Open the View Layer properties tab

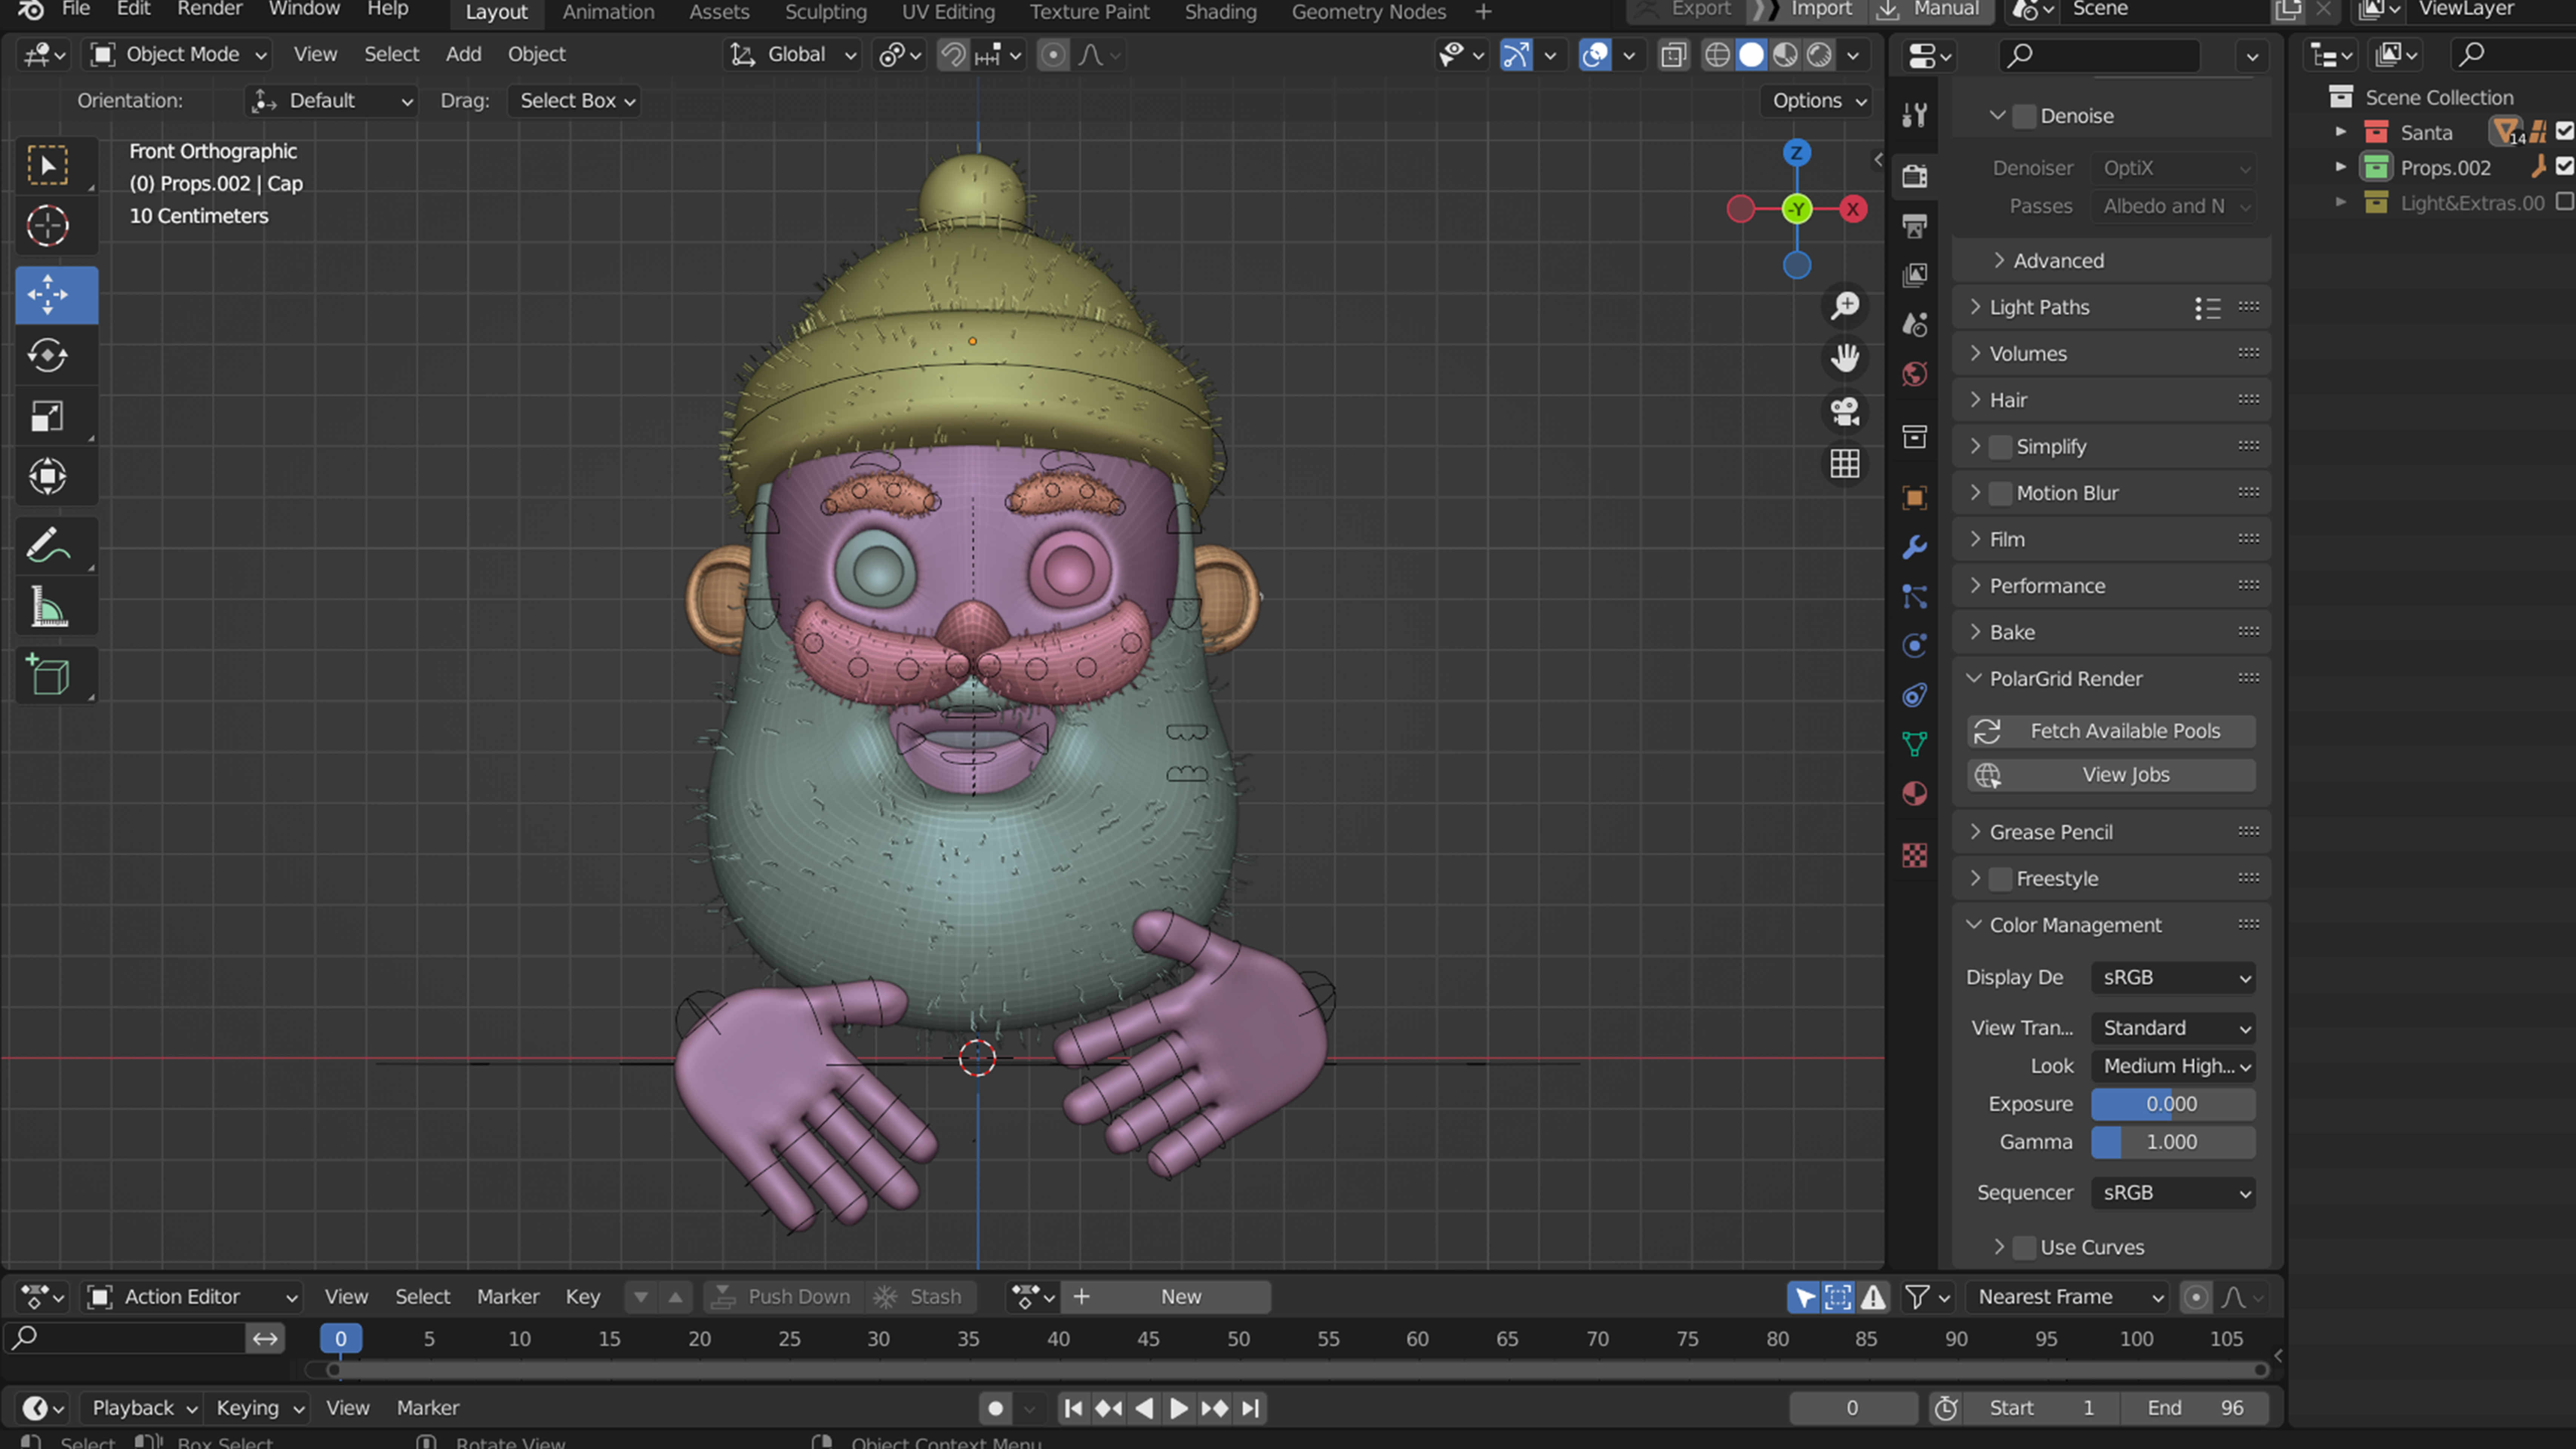pos(1915,275)
